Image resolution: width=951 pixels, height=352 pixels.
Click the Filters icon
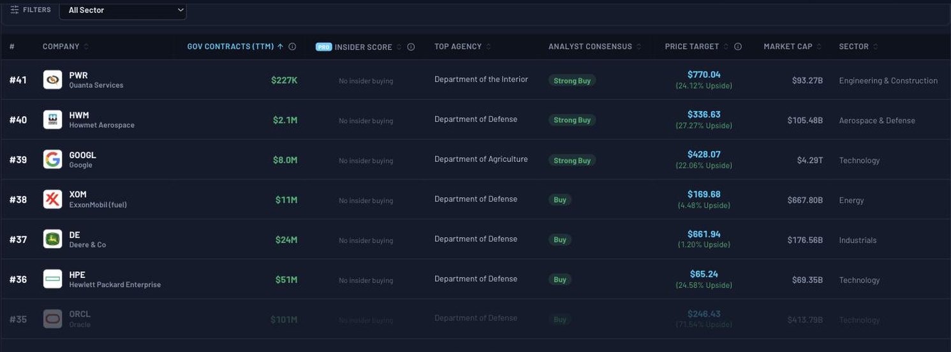(15, 10)
